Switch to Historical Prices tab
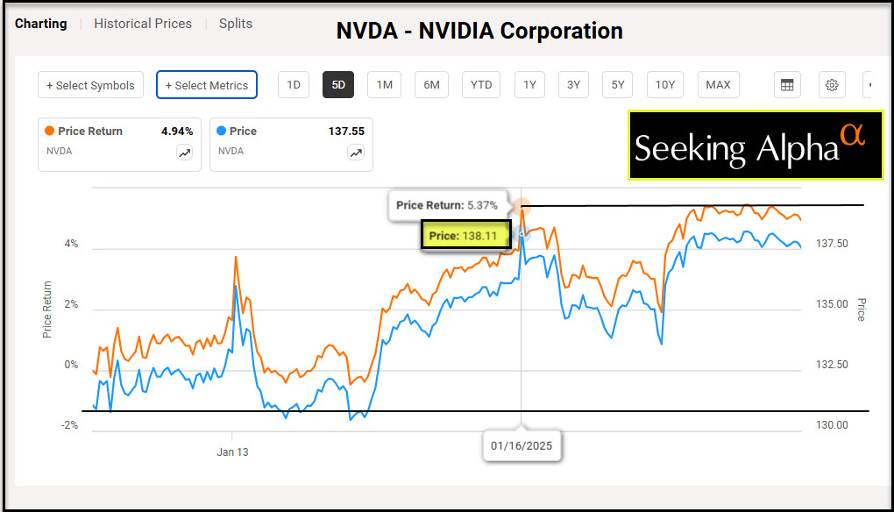This screenshot has height=512, width=894. click(143, 24)
